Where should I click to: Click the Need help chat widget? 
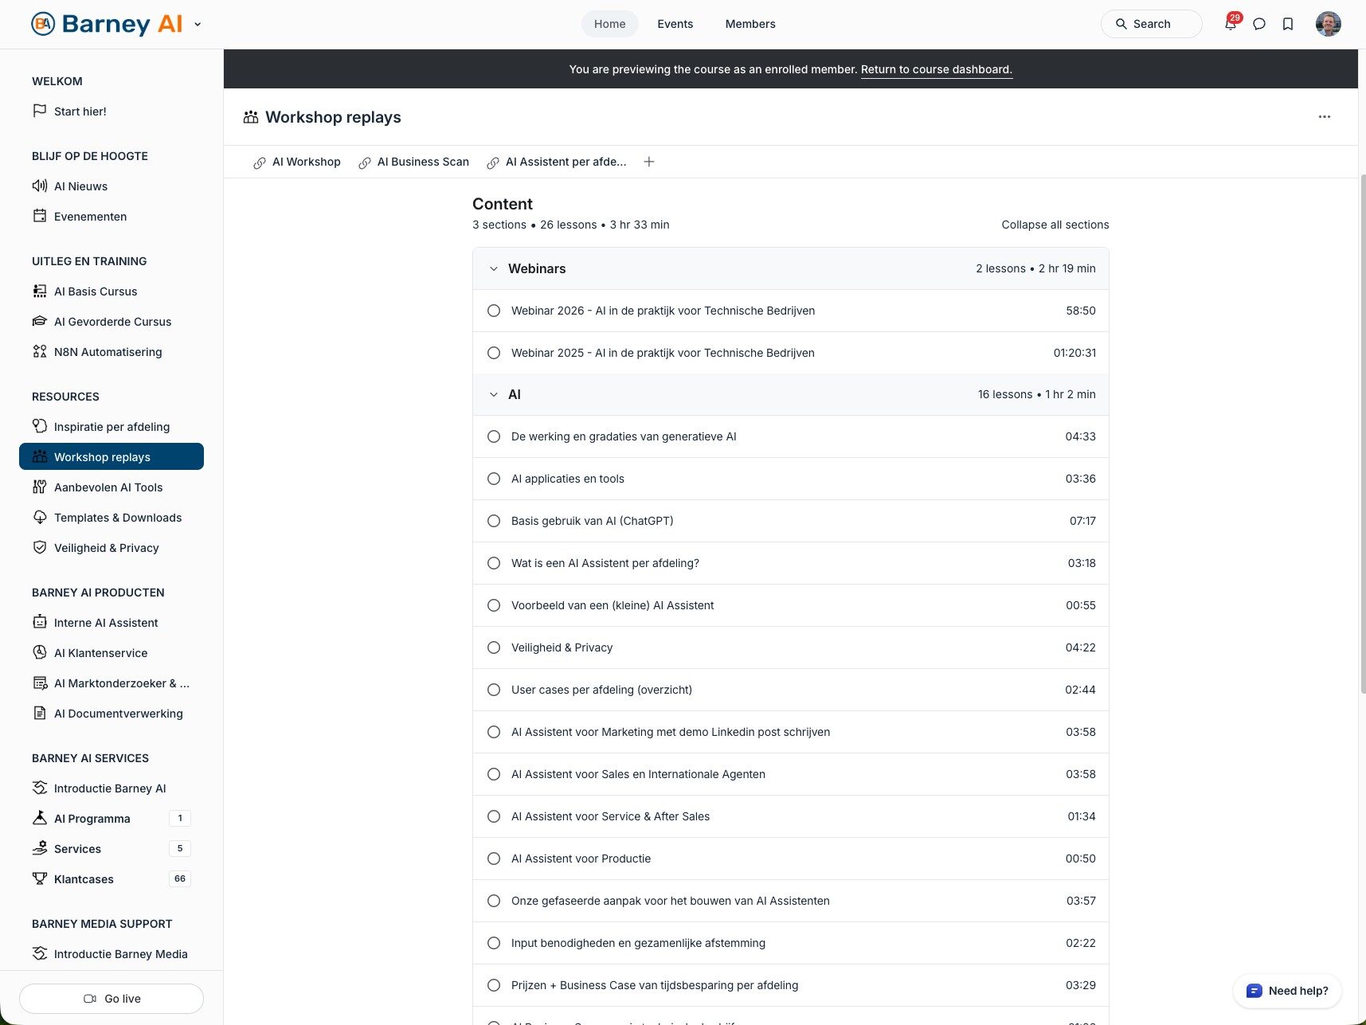pyautogui.click(x=1286, y=991)
